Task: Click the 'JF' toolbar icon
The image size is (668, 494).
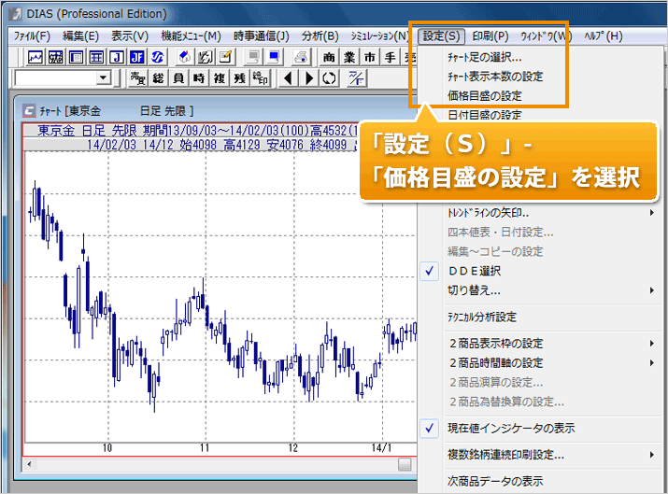Action: tap(138, 57)
